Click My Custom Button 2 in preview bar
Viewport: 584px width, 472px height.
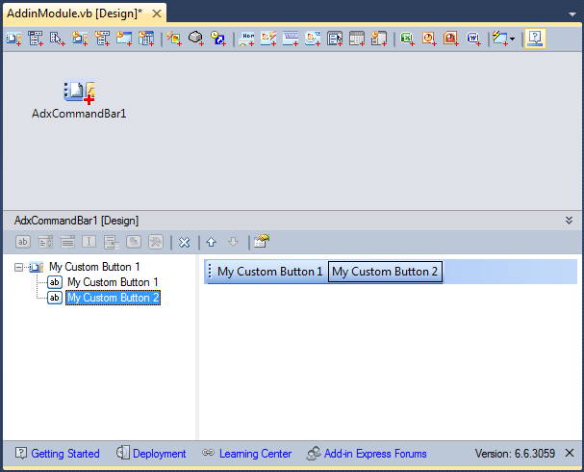(385, 272)
